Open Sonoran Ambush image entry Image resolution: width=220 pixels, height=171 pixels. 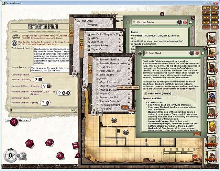click(109, 101)
